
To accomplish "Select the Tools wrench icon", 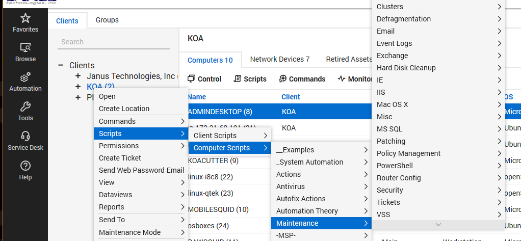I will pyautogui.click(x=25, y=108).
